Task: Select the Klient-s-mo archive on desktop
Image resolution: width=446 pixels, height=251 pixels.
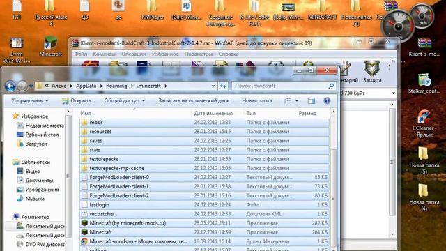Action: (x=424, y=47)
